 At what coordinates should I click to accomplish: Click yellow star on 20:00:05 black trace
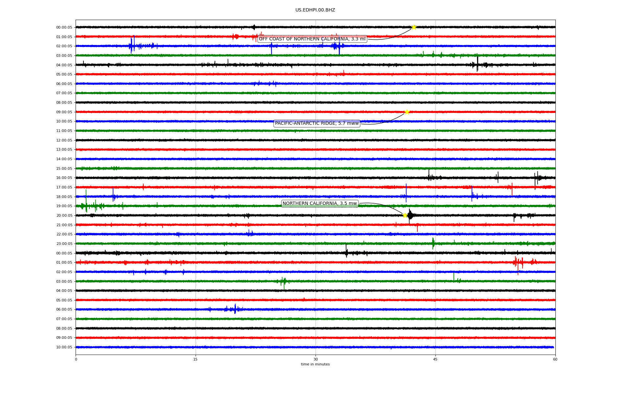point(405,215)
